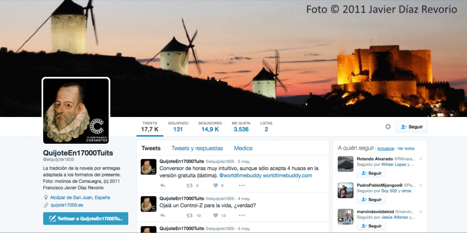The image size is (467, 233).
Task: Open more options on Control-Z tweet
Action: click(x=241, y=216)
